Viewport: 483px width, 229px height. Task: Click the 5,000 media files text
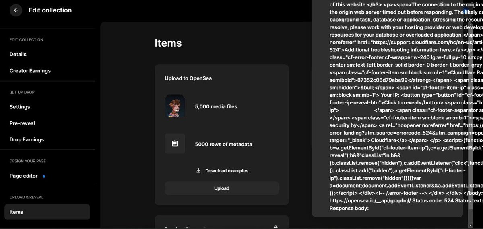coord(216,107)
